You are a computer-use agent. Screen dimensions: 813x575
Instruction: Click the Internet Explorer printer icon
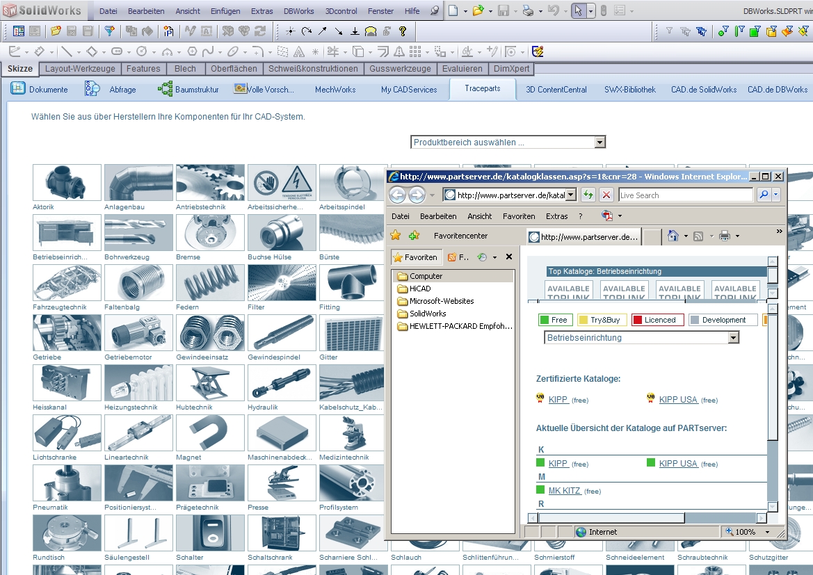(725, 236)
